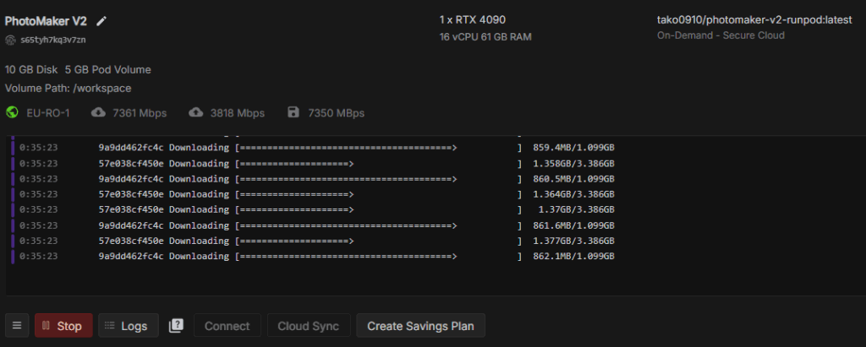The height and width of the screenshot is (347, 866).
Task: Open the hamburger menu button
Action: pos(17,326)
